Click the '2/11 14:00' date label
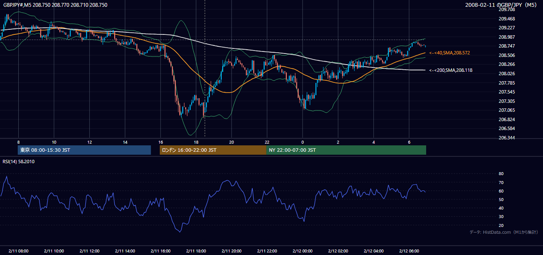 tap(125, 251)
